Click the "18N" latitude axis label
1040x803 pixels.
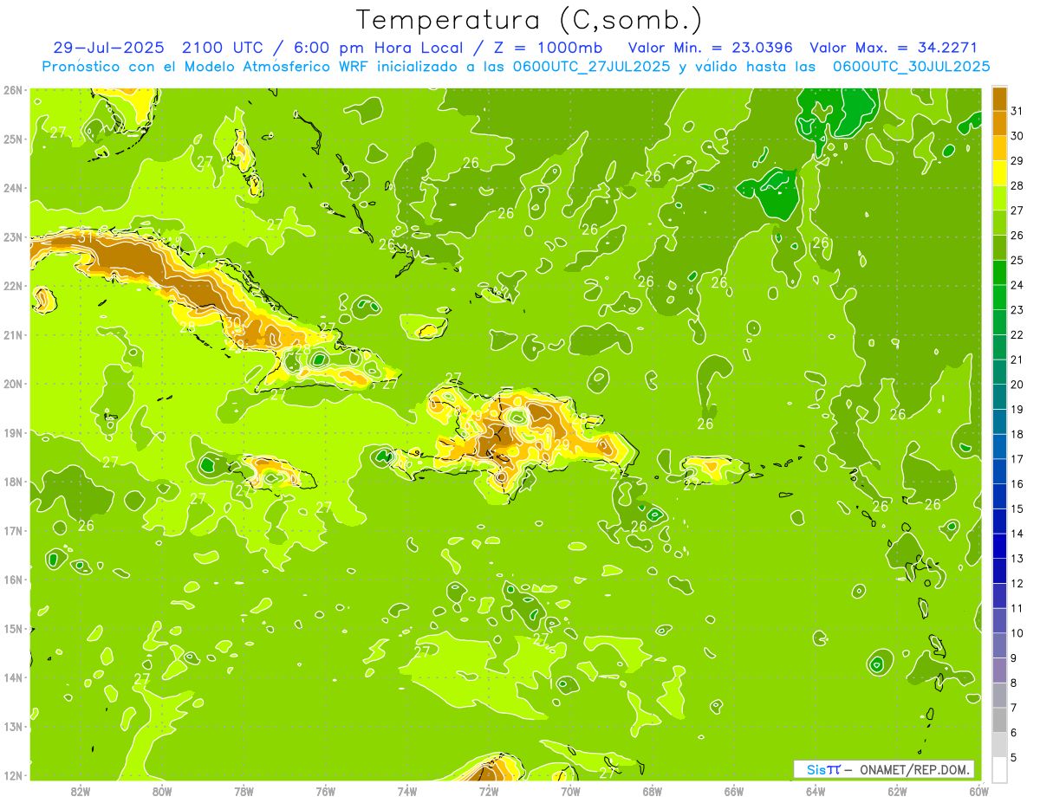click(x=13, y=481)
